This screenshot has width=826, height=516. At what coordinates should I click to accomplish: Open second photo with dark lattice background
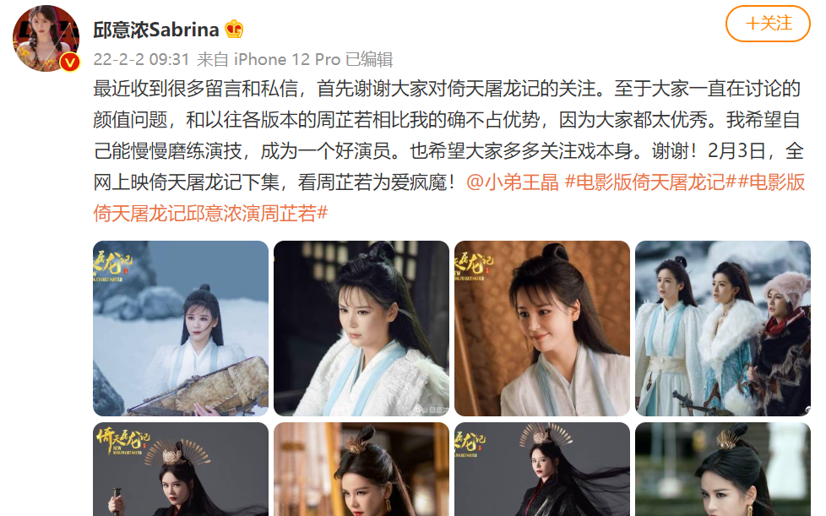click(361, 329)
